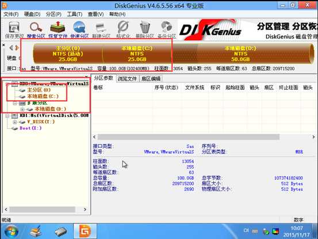Click the 序号(状态) column header
The height and width of the screenshot is (239, 318).
[x=166, y=88]
